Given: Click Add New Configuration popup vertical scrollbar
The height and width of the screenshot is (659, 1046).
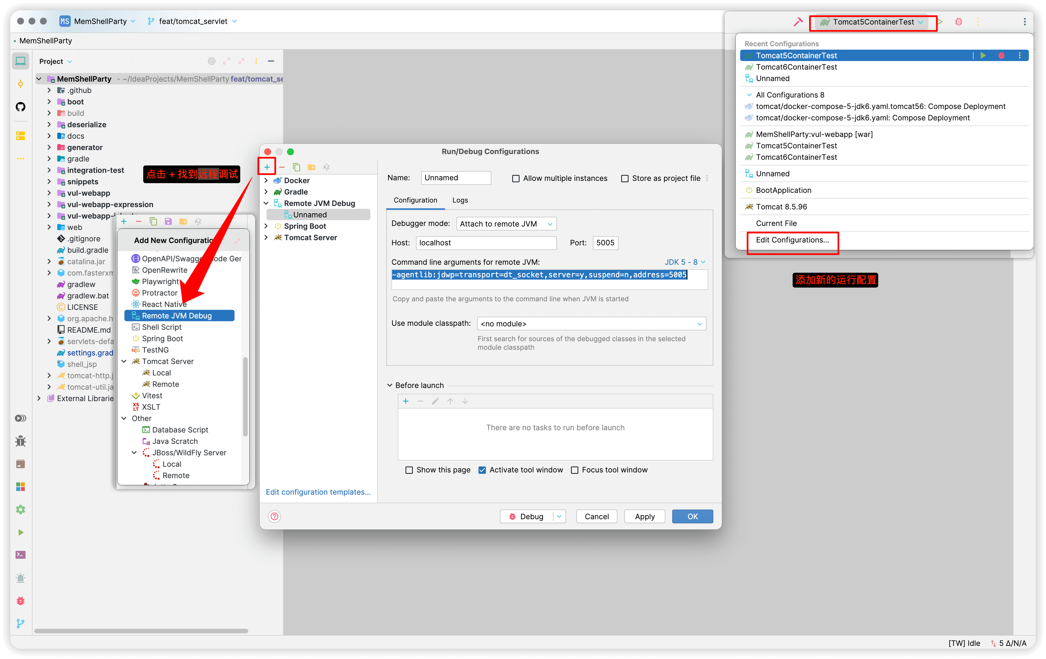Looking at the screenshot, I should 245,396.
